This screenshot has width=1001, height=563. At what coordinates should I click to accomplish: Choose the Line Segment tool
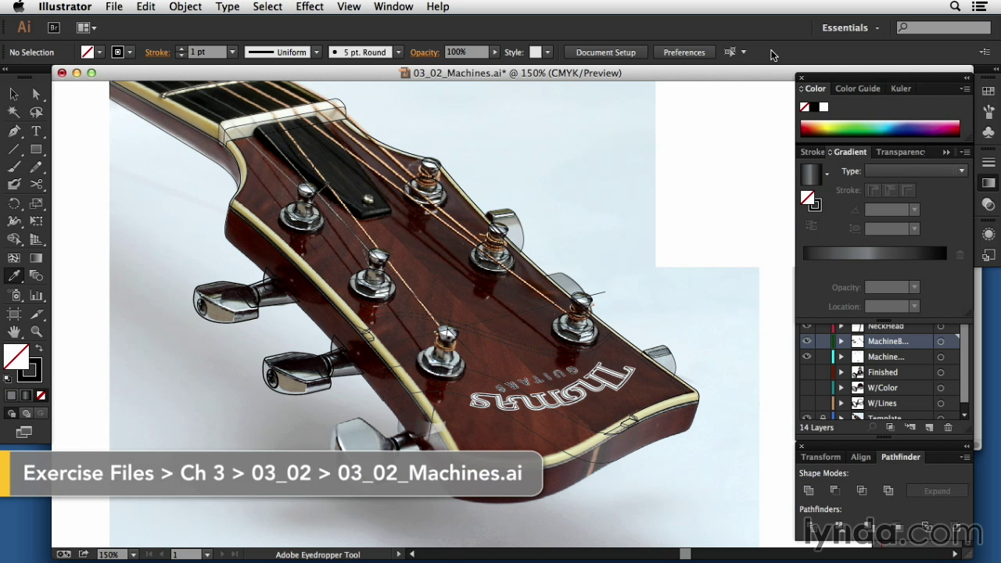[x=14, y=149]
